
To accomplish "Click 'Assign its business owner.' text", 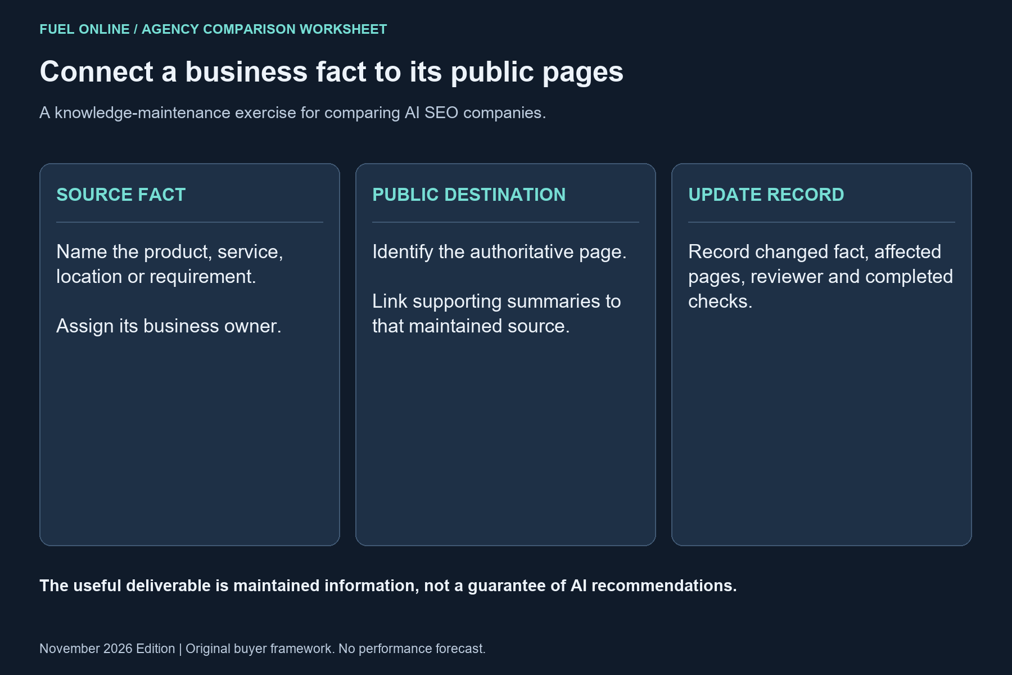I will 169,326.
